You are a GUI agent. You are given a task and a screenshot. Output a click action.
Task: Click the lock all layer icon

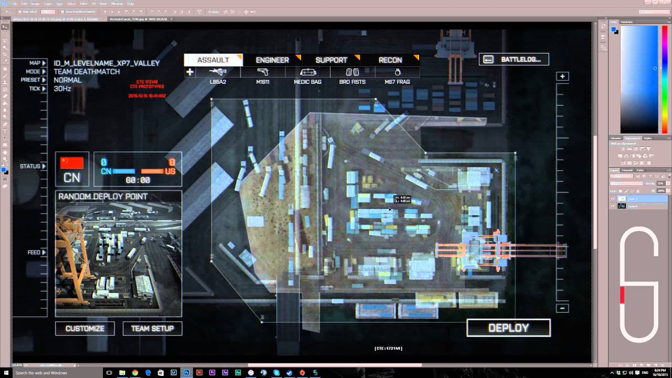click(638, 191)
